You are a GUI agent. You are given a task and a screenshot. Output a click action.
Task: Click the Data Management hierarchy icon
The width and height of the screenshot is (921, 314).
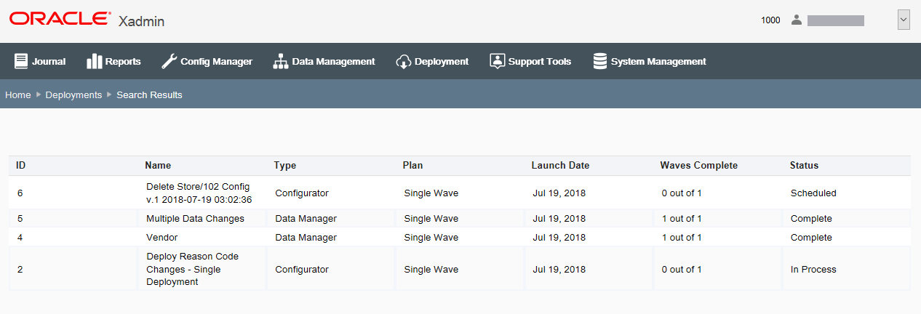click(280, 62)
